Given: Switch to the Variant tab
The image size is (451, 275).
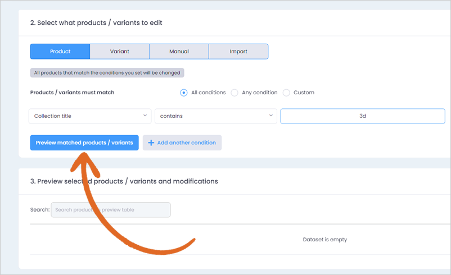Looking at the screenshot, I should (x=120, y=52).
